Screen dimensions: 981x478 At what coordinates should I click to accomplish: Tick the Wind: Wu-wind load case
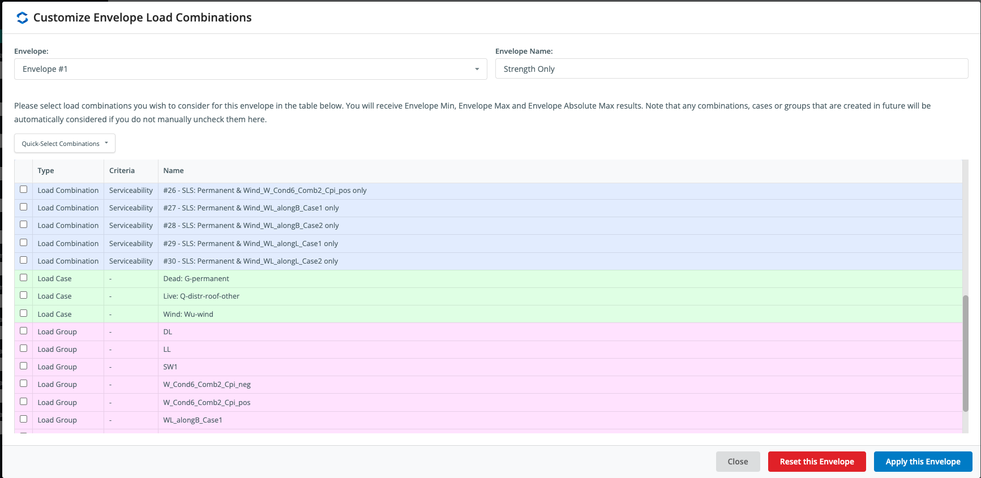pyautogui.click(x=24, y=313)
